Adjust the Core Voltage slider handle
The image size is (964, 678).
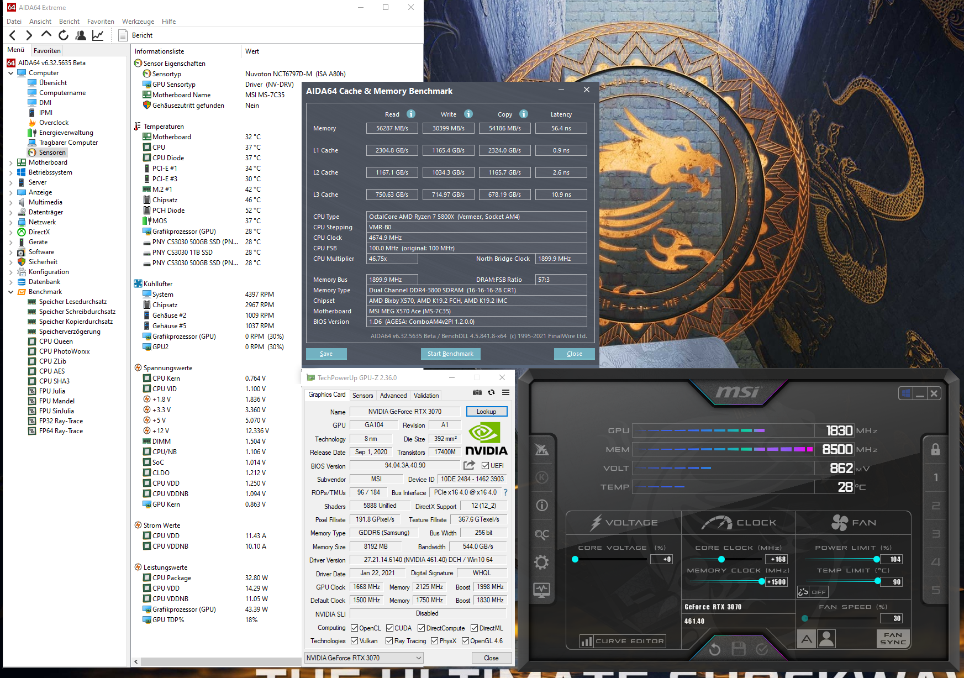coord(575,559)
